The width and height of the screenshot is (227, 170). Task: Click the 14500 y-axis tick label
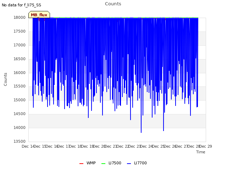[x=20, y=114]
